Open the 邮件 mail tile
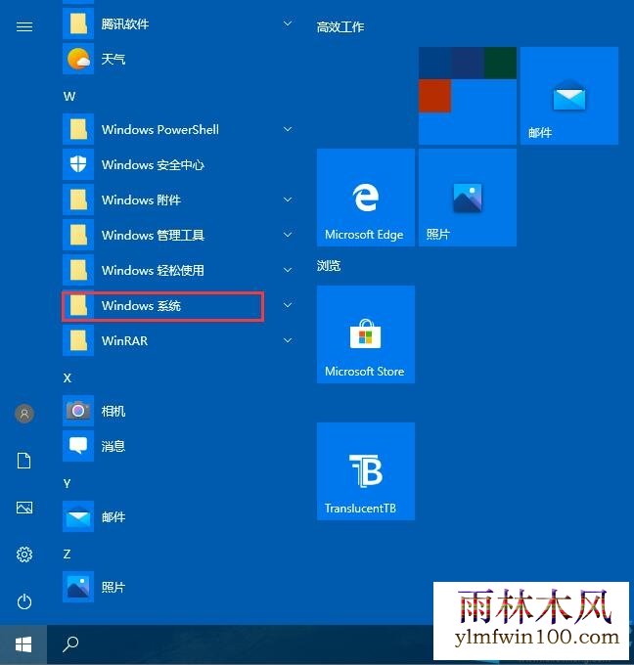This screenshot has width=634, height=665. coord(569,96)
